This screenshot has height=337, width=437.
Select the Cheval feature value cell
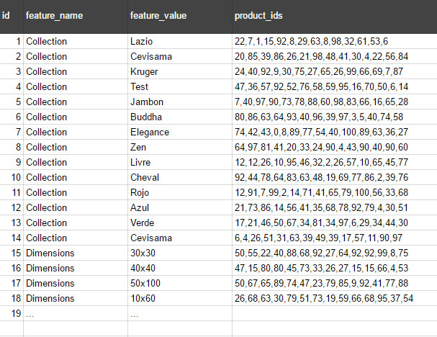pyautogui.click(x=180, y=177)
